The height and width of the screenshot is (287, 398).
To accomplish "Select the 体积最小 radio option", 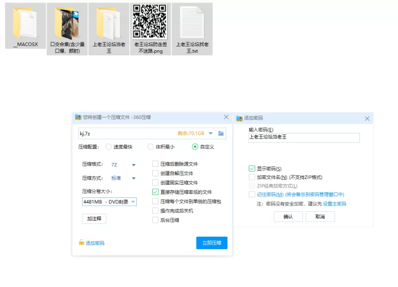I will pyautogui.click(x=151, y=147).
